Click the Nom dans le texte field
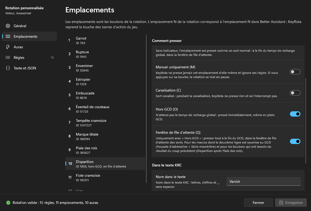This screenshot has width=311, height=211. tap(263, 181)
